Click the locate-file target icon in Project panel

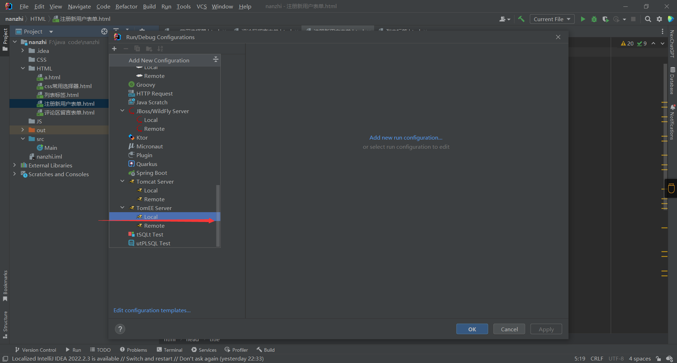pos(104,31)
